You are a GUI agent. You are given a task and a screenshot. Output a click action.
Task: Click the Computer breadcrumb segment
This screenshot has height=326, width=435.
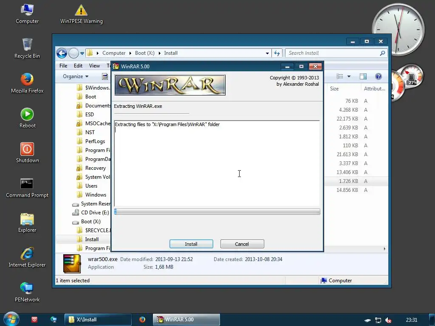pyautogui.click(x=114, y=53)
